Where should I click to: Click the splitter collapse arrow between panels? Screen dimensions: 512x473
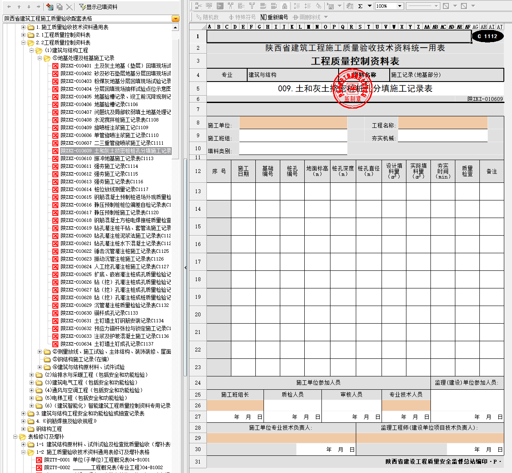(x=185, y=267)
